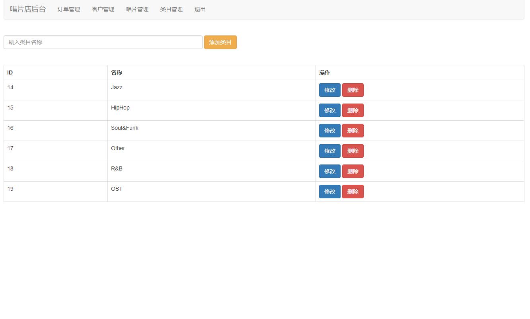Delete the R&B category
The image size is (530, 319).
coord(353,171)
